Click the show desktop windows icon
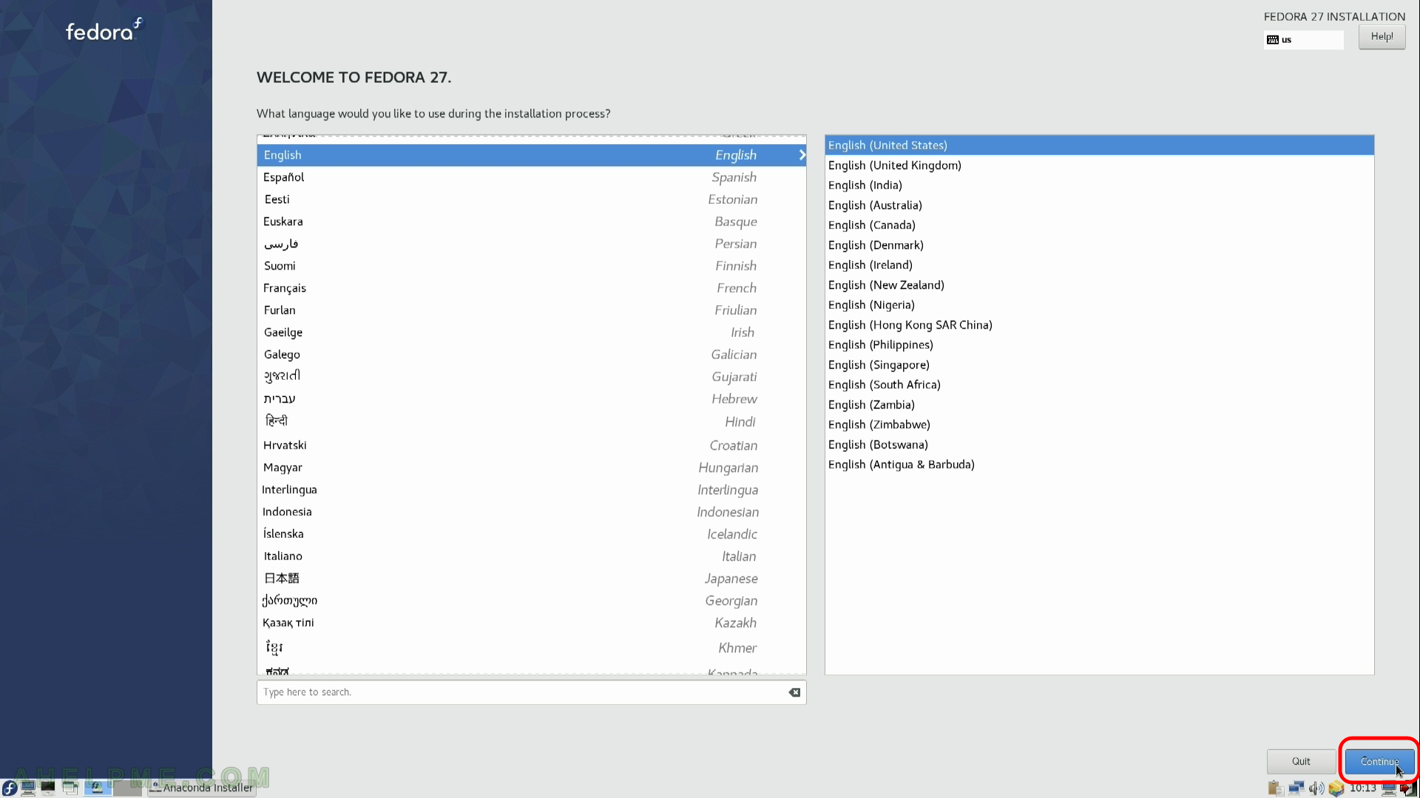The height and width of the screenshot is (798, 1420). (x=70, y=788)
